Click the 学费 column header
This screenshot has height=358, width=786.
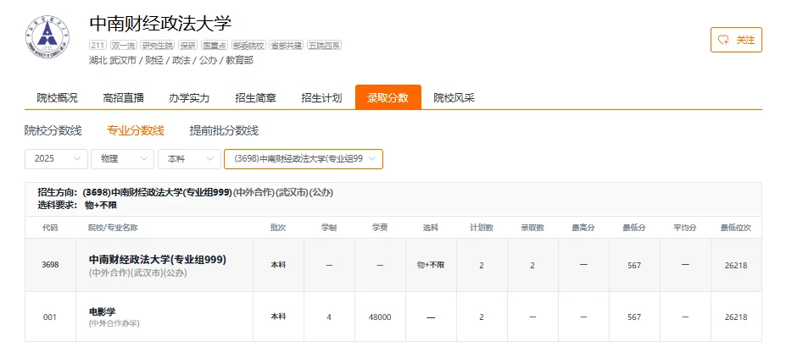coord(380,228)
